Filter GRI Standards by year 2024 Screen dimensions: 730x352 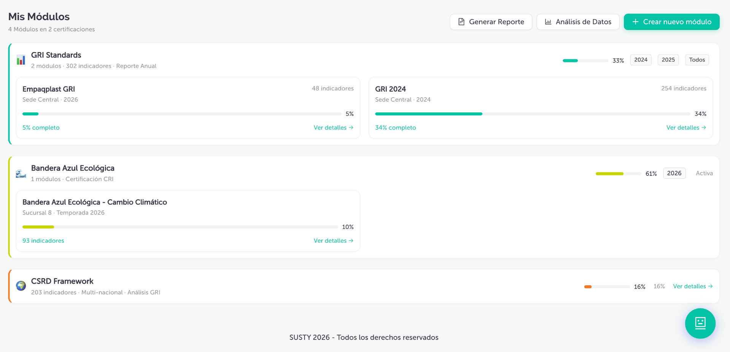641,60
